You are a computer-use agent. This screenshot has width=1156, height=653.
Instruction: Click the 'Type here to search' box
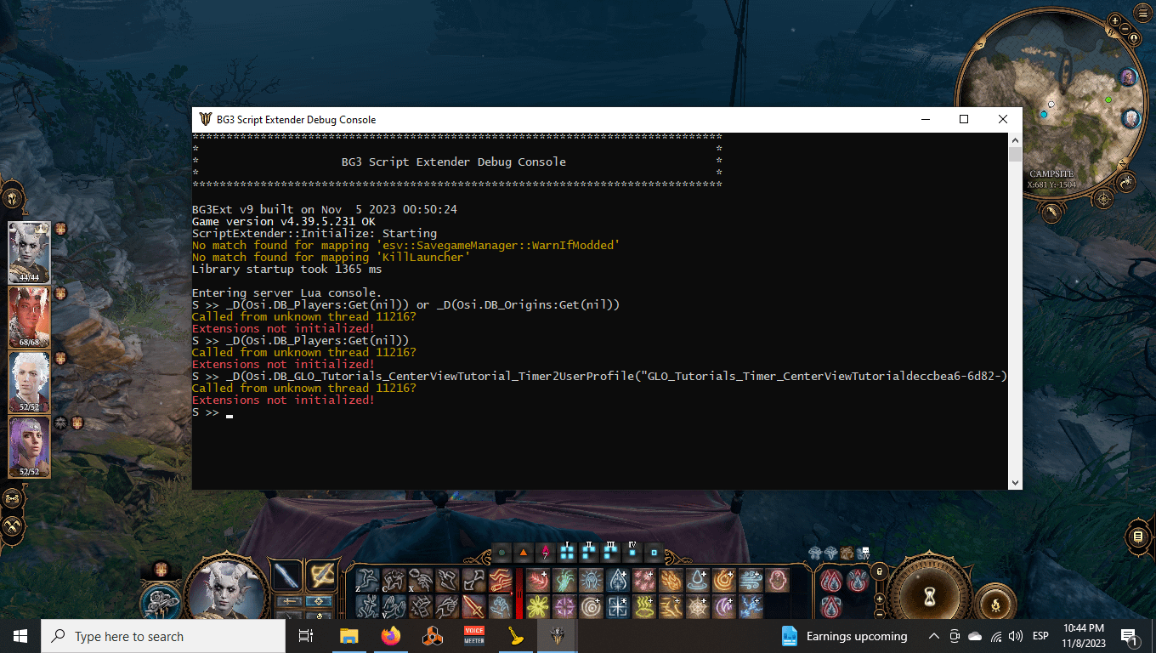[163, 636]
